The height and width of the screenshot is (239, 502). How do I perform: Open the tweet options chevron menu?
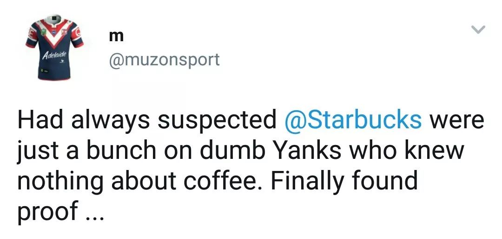pos(478,30)
